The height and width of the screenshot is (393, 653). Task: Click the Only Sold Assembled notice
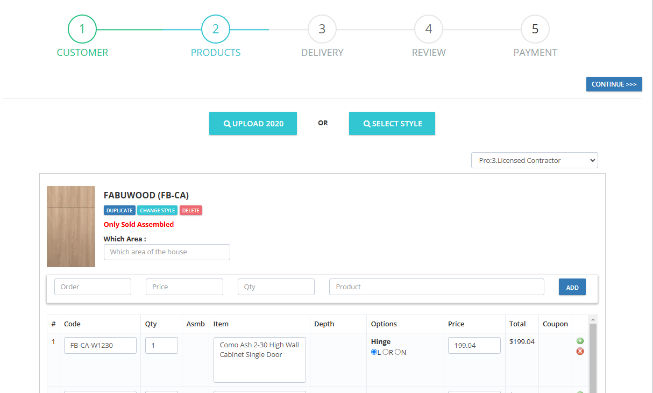[x=139, y=224]
